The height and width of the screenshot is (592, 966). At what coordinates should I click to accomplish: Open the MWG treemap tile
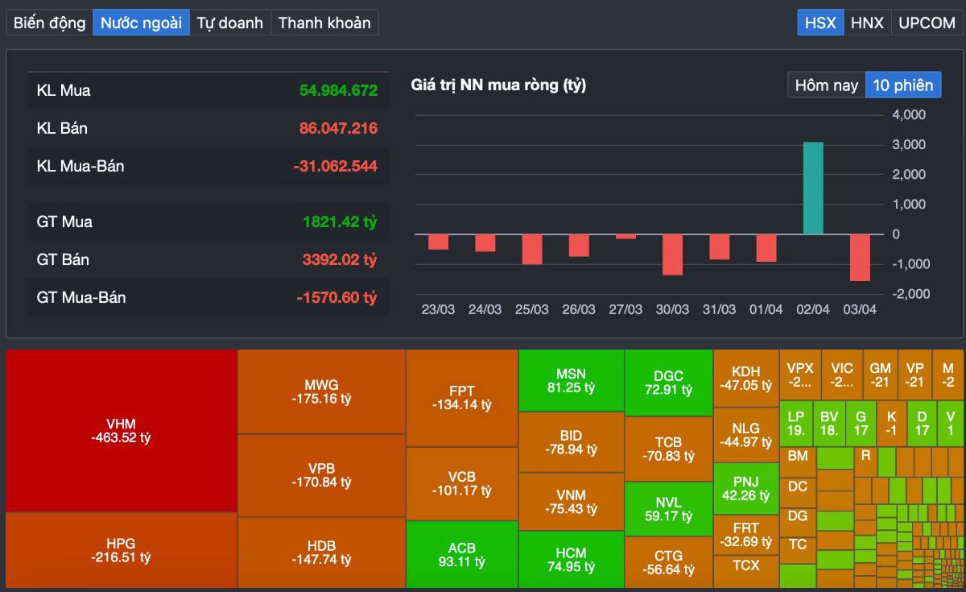coord(321,391)
